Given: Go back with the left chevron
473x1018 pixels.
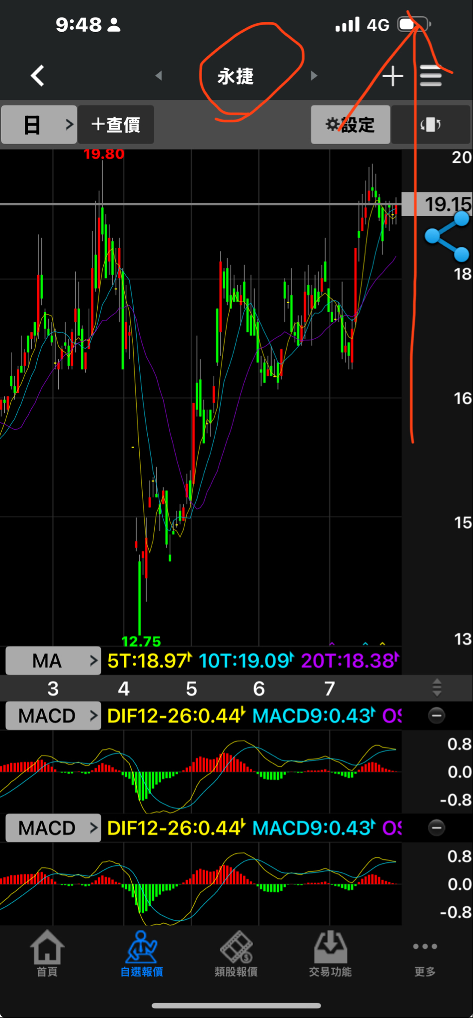Looking at the screenshot, I should (x=38, y=76).
